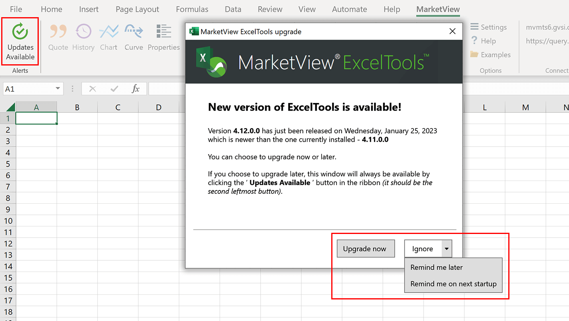The height and width of the screenshot is (321, 569).
Task: Select column C header
Action: (118, 107)
